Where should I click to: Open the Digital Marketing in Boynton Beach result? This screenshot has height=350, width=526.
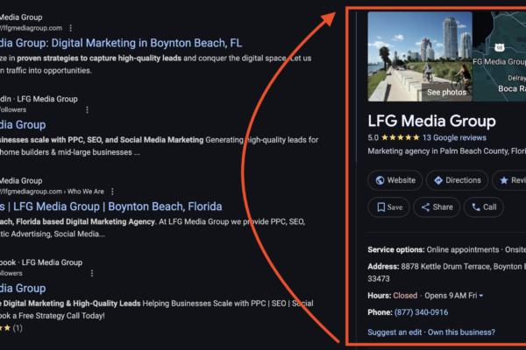(121, 43)
